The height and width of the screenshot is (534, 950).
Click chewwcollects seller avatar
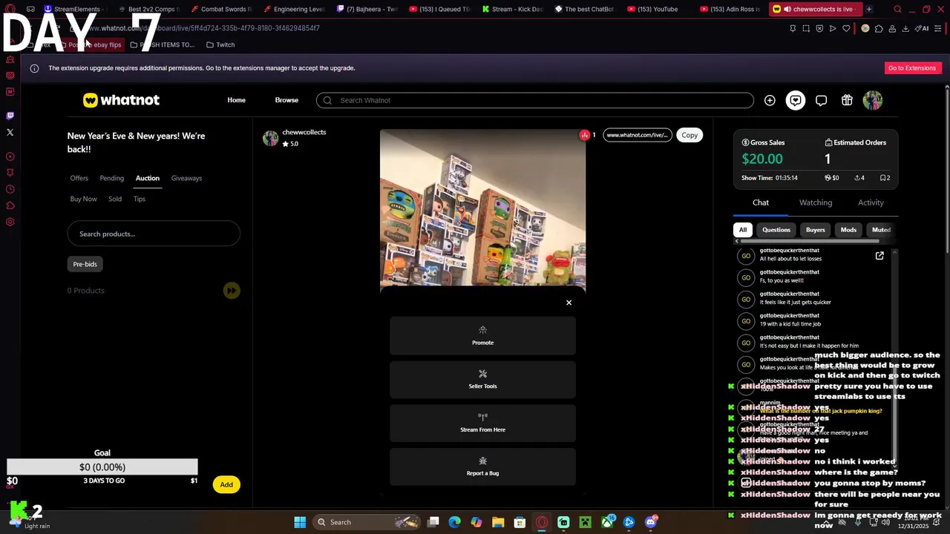coord(270,138)
